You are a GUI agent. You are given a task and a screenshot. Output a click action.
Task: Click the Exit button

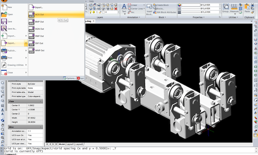80,78
